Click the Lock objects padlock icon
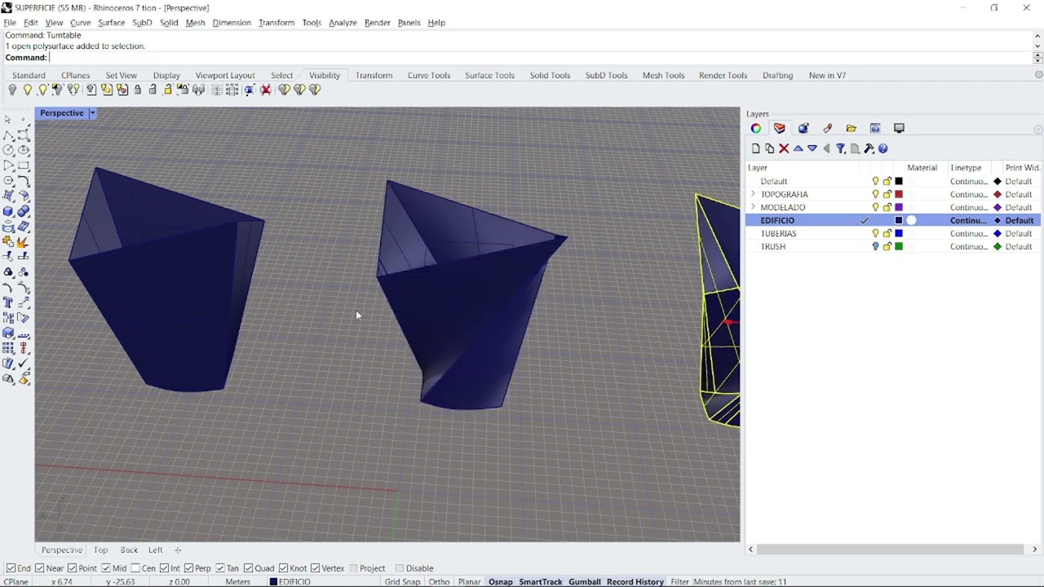The height and width of the screenshot is (587, 1044). pos(137,90)
